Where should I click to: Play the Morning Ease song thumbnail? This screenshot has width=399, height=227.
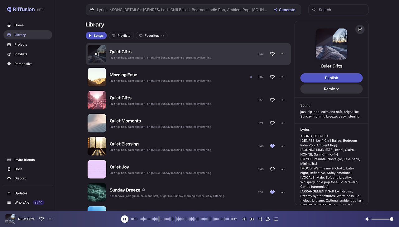[97, 77]
